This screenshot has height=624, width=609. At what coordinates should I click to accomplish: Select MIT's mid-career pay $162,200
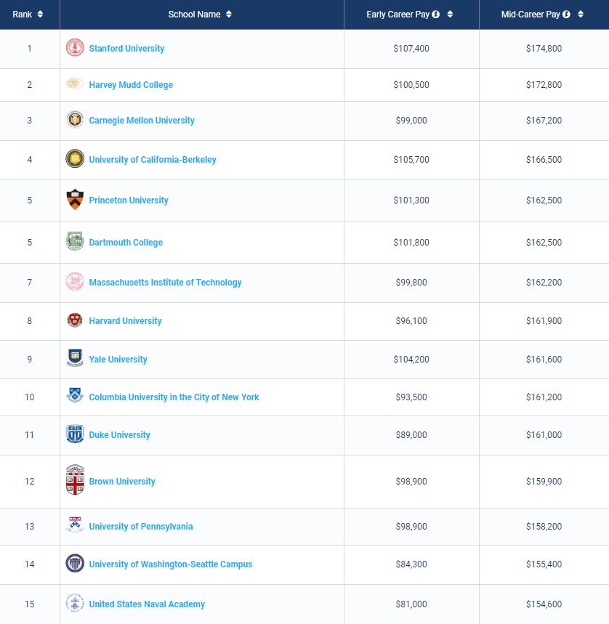[x=544, y=282]
